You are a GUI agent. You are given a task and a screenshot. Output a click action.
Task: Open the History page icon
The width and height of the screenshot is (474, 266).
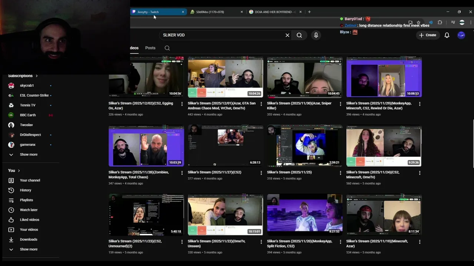(x=11, y=190)
